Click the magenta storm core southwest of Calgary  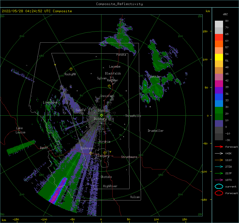coord(58,191)
